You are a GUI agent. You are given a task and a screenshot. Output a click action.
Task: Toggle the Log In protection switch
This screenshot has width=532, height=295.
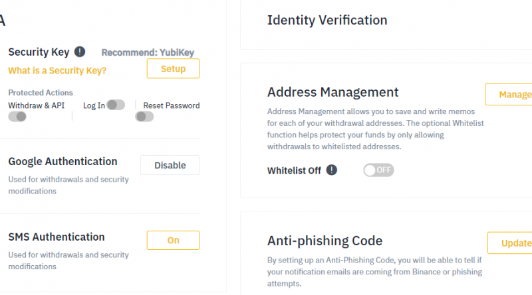pyautogui.click(x=116, y=105)
